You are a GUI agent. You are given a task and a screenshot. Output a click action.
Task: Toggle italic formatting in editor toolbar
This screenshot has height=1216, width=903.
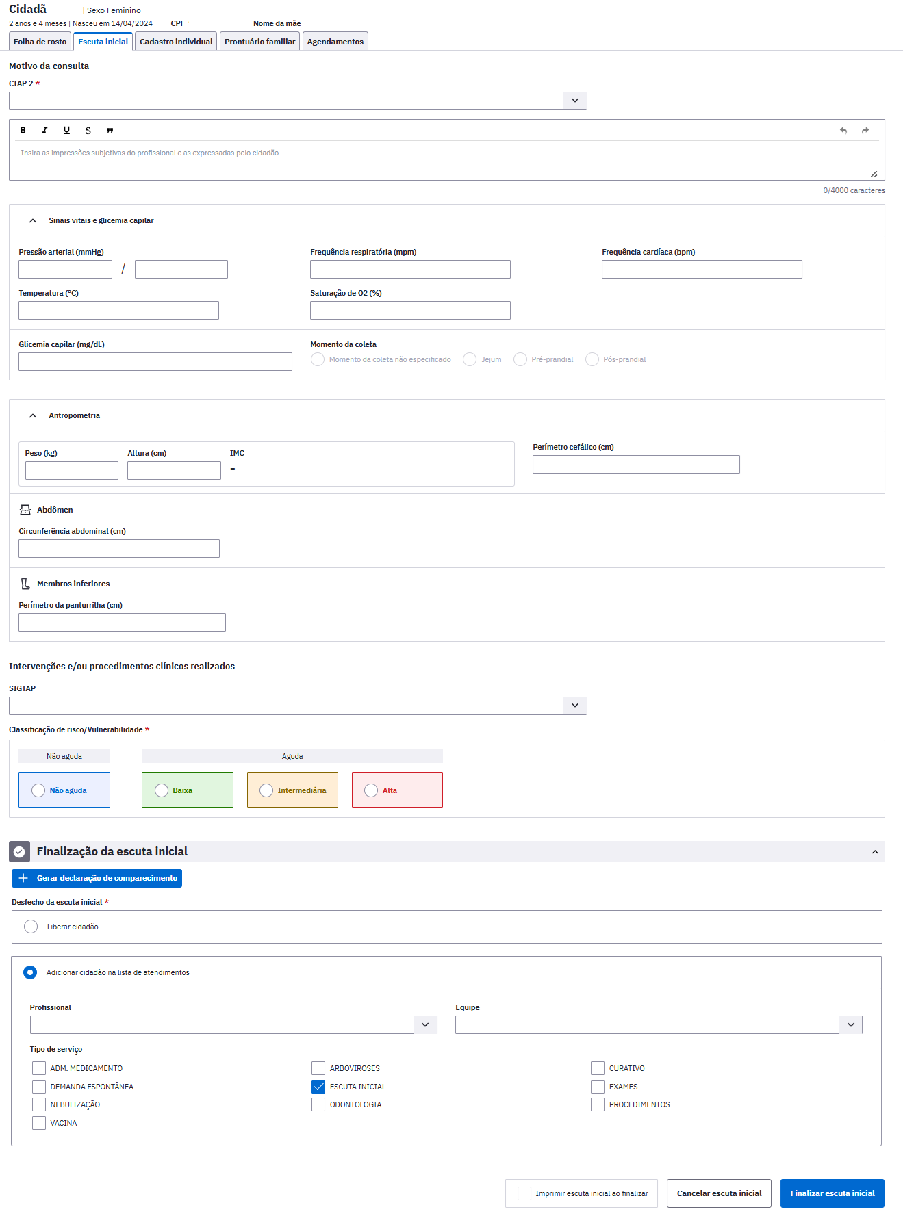click(x=44, y=130)
